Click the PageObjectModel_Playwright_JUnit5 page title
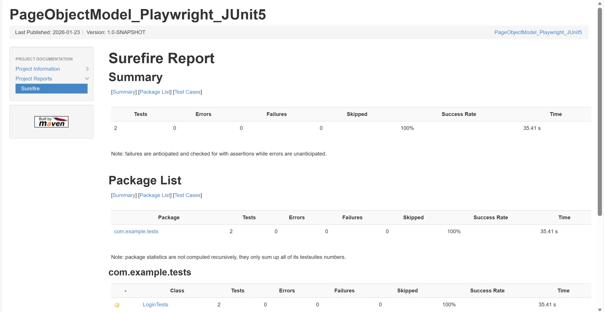Screen dimensions: 604x312 pos(138,14)
